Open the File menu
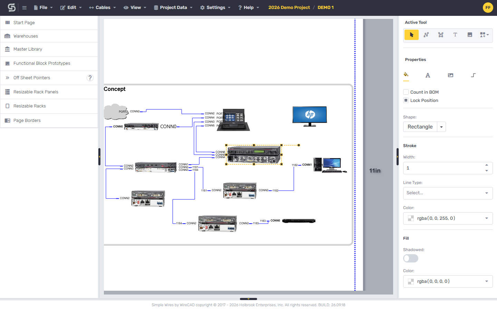Image resolution: width=497 pixels, height=310 pixels. (43, 8)
